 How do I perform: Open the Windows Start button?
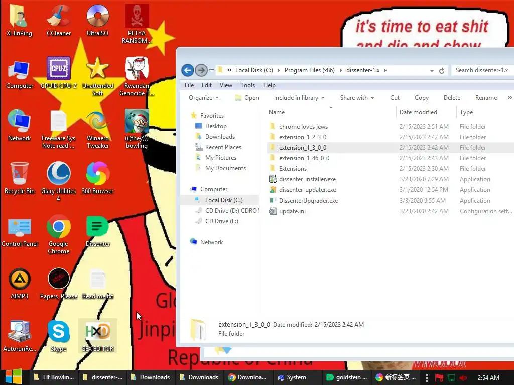(14, 377)
